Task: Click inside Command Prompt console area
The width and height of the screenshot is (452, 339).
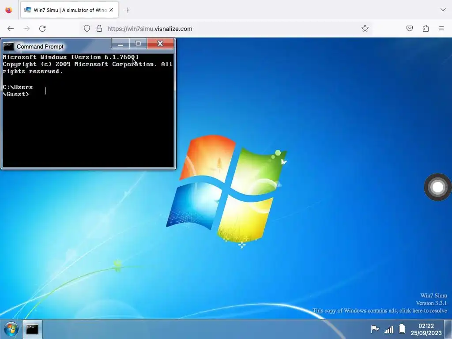Action: (87, 110)
